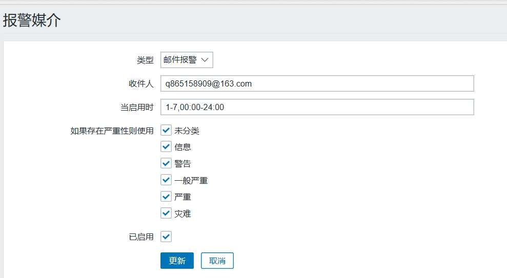This screenshot has height=278, width=507.
Task: Click the 如果存在严重性则使用 label
Action: pyautogui.click(x=112, y=131)
